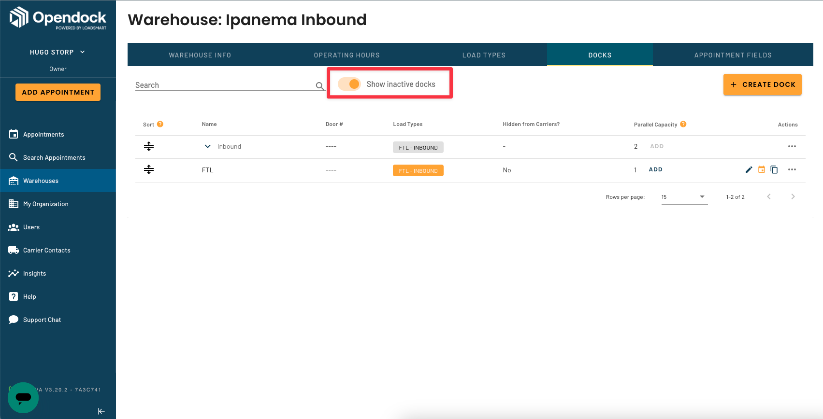Click the Help question mark icon
The width and height of the screenshot is (823, 419).
point(14,296)
